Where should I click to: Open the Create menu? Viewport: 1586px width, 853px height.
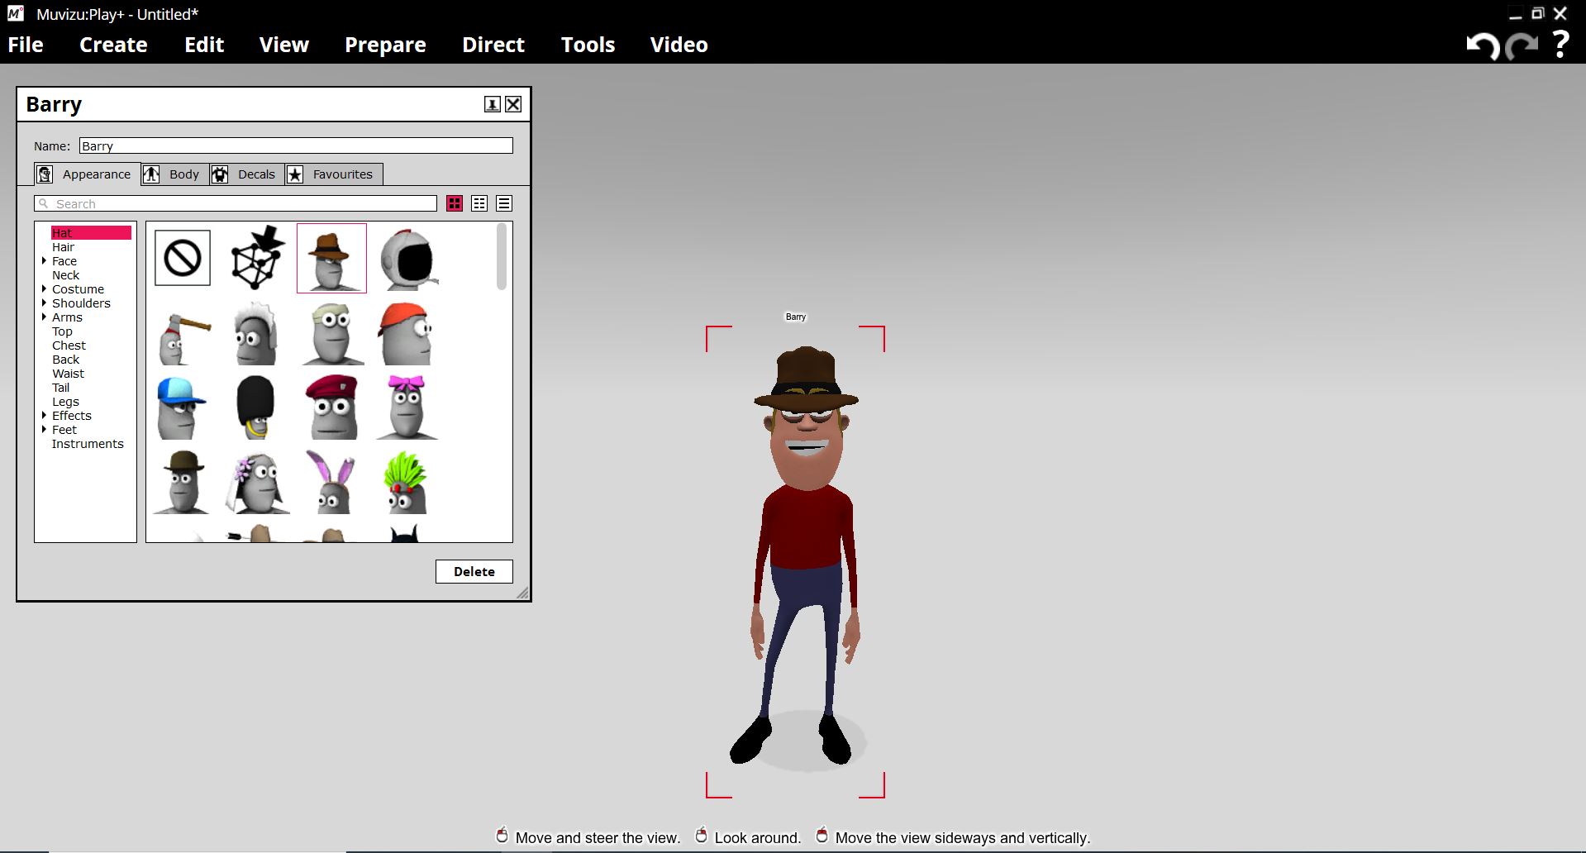click(113, 45)
